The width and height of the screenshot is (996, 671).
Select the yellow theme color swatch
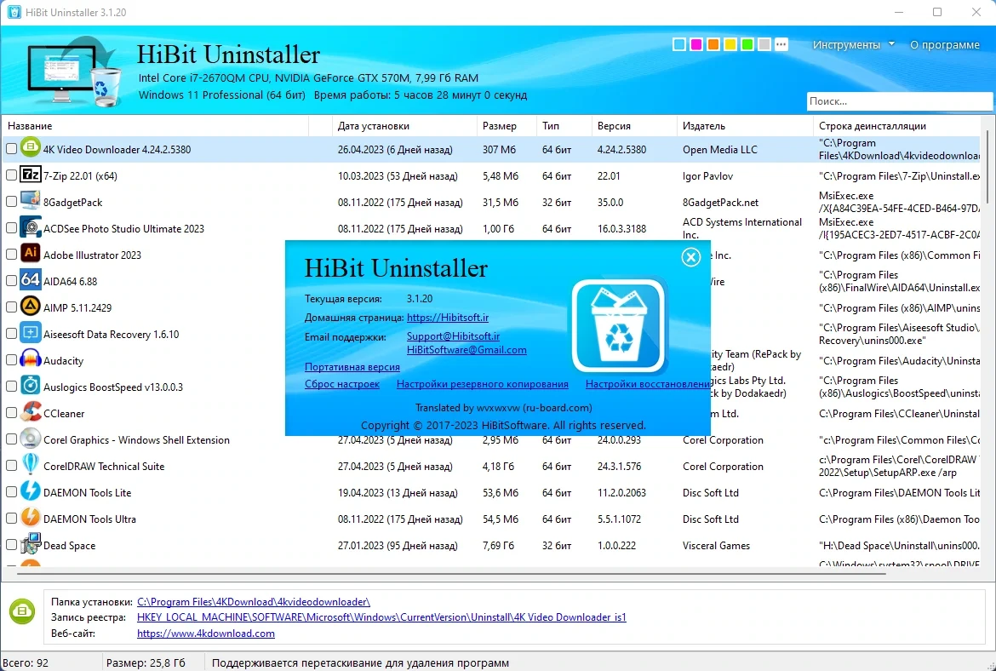coord(730,44)
